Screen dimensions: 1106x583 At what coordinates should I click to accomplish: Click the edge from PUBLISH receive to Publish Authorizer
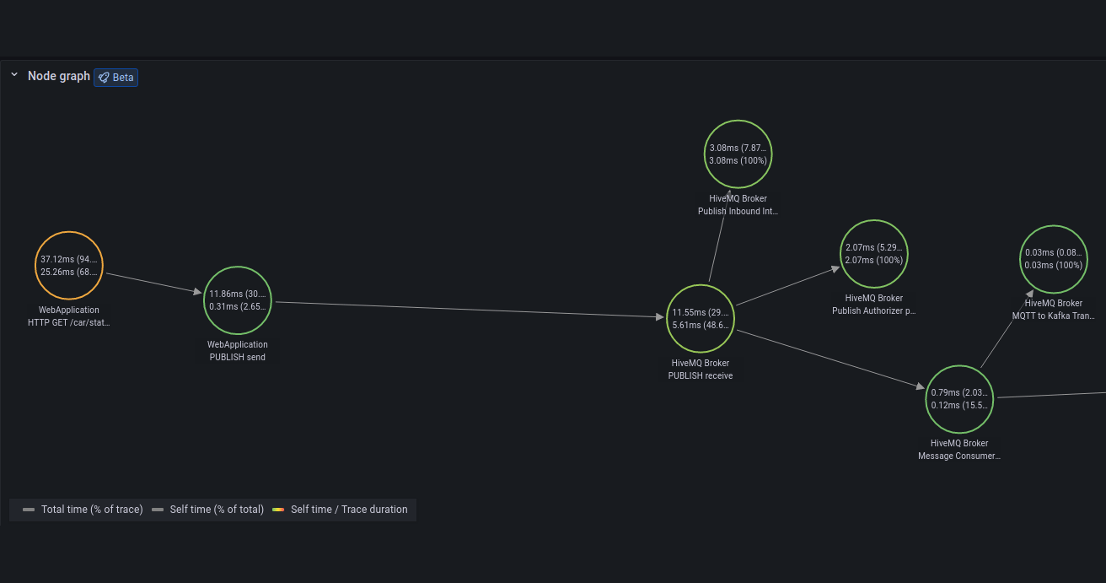click(787, 286)
